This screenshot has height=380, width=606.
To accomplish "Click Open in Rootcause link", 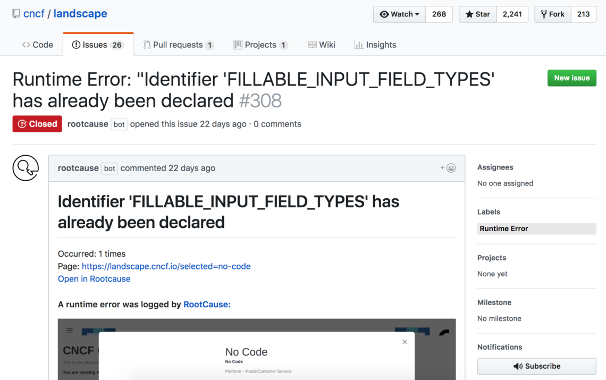I will [x=94, y=278].
